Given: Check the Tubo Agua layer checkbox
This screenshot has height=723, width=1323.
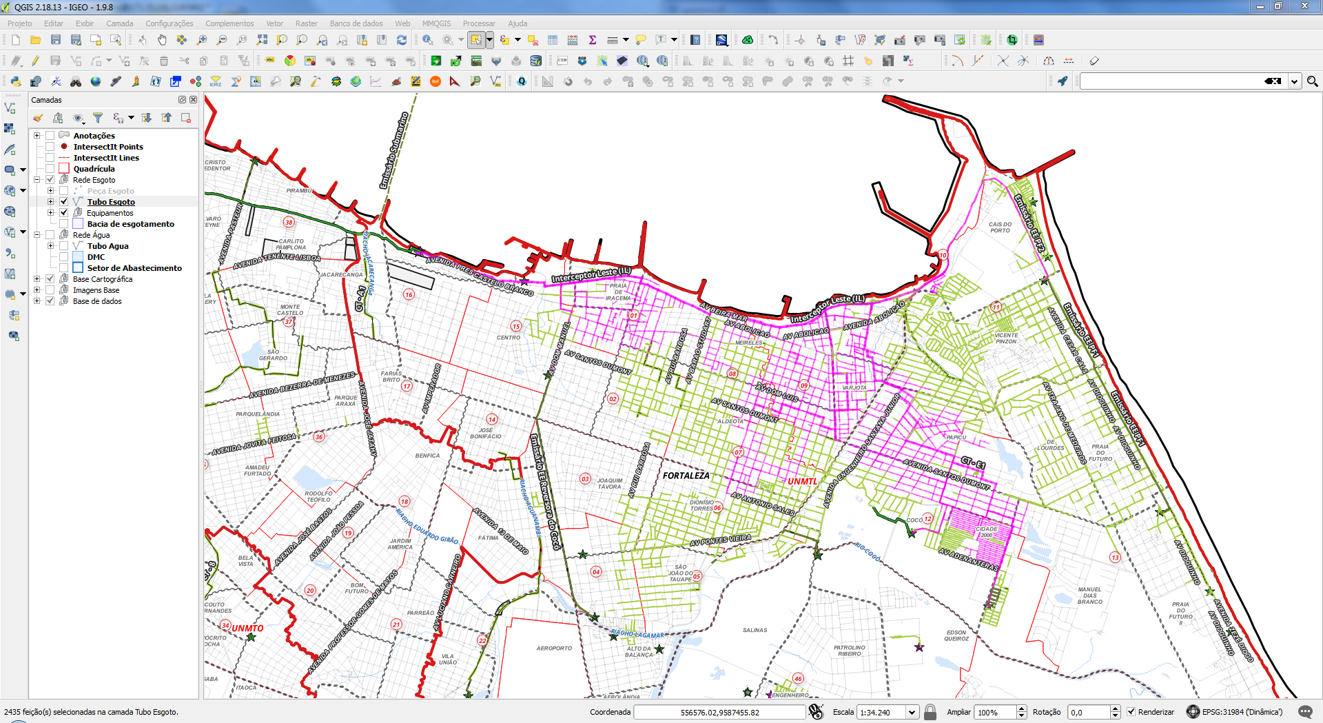Looking at the screenshot, I should tap(64, 246).
